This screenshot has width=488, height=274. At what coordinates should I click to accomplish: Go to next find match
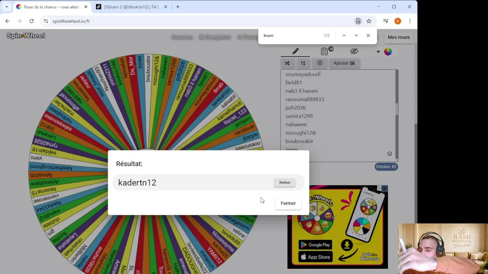[356, 35]
